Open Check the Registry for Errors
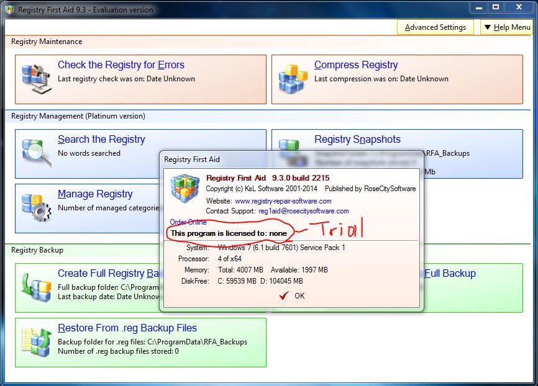538x386 pixels. tap(121, 65)
